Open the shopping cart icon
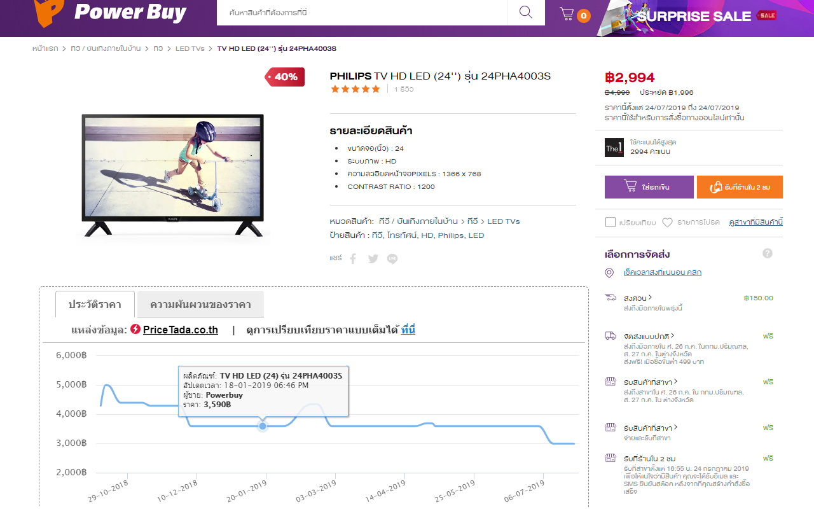Viewport: 814px width, 509px height. (x=567, y=14)
